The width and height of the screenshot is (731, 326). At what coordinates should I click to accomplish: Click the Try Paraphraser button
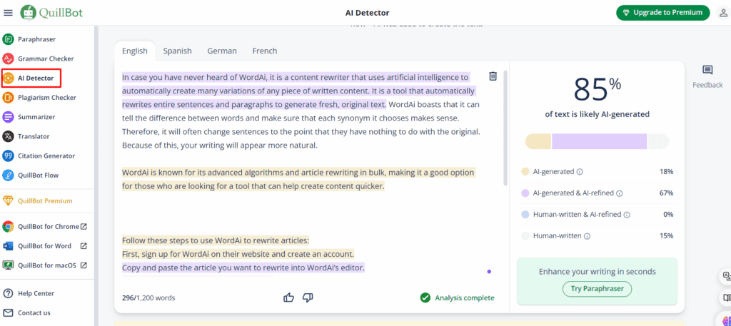[597, 289]
